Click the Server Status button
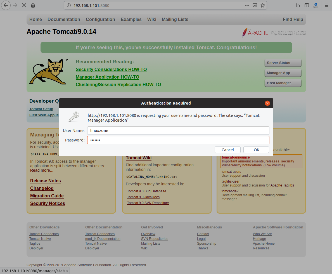Screen dimensions: 332x274 pos(283,63)
